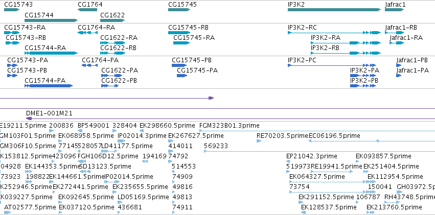Select the CG15743-RB transcript glyph
The height and width of the screenshot is (215, 435).
(12, 43)
